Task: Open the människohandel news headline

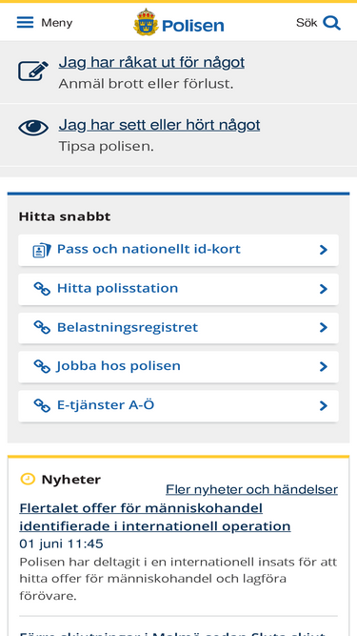Action: tap(155, 517)
